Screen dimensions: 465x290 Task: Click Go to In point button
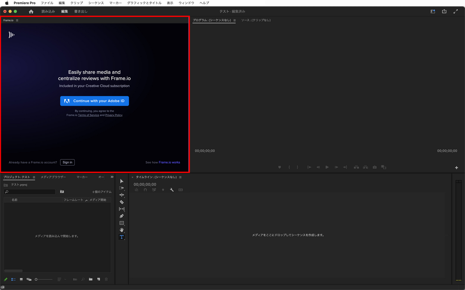(x=309, y=167)
